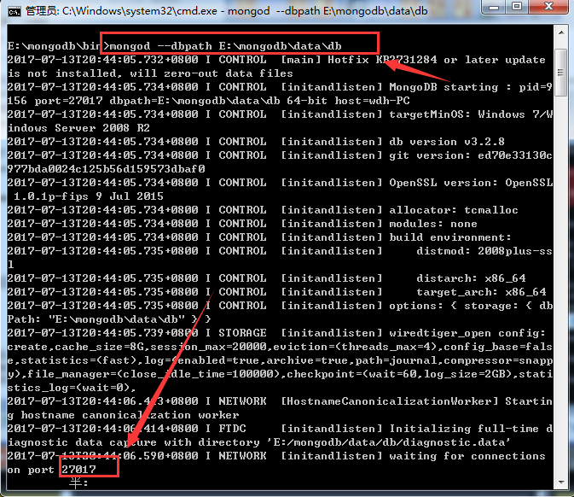Screen dimensions: 574x497
Task: Click 'g hostname canonicalization worker' text
Action: tap(123, 415)
